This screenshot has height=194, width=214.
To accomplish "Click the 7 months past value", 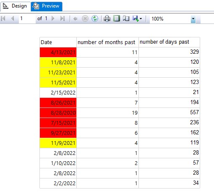I will coord(136,103).
